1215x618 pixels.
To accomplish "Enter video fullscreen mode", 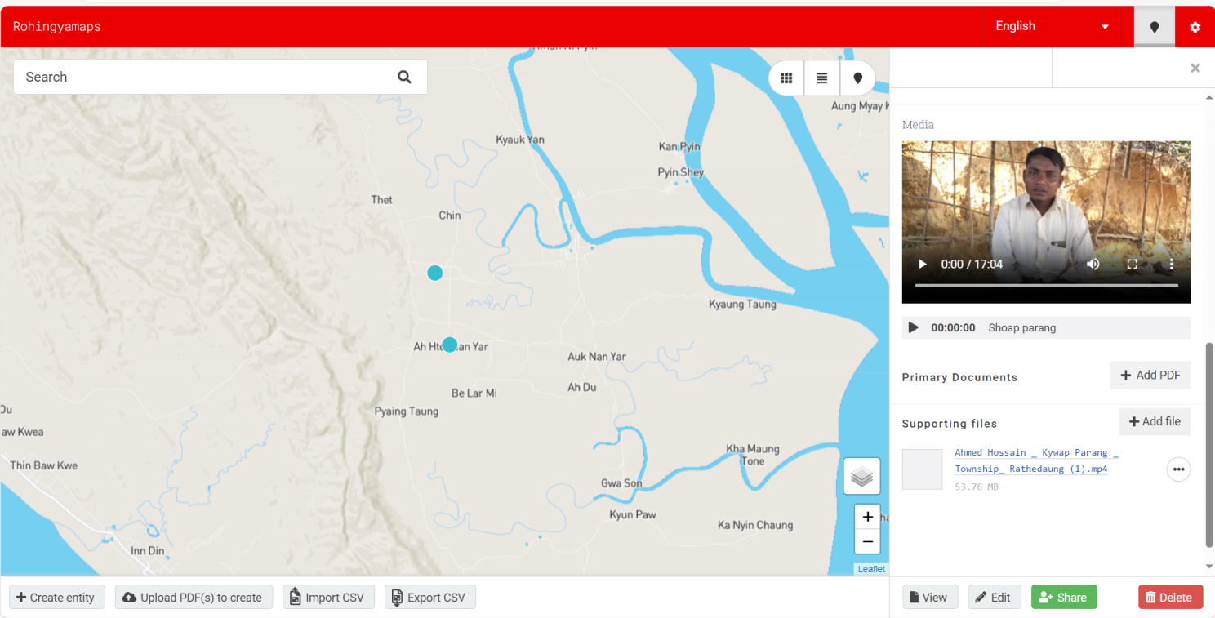I will click(1133, 265).
